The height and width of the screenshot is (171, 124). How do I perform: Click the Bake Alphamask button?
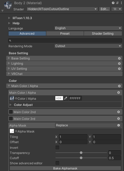pos(65,168)
